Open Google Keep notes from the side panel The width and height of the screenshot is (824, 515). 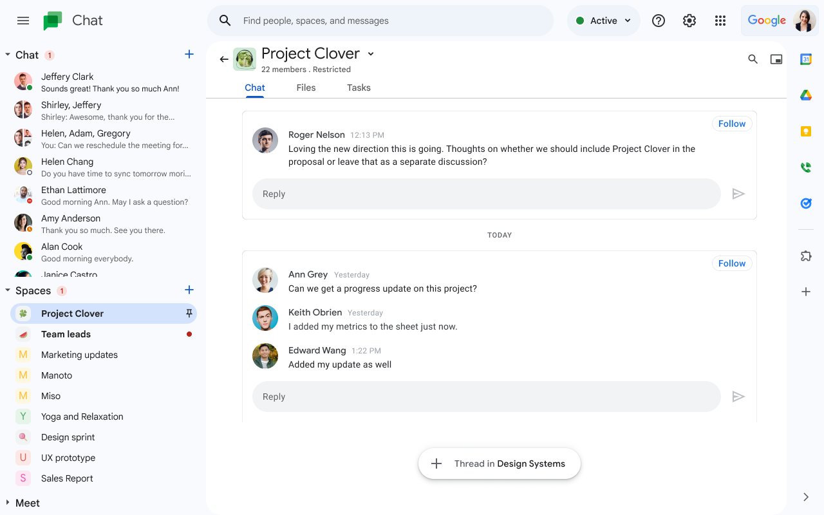click(806, 131)
